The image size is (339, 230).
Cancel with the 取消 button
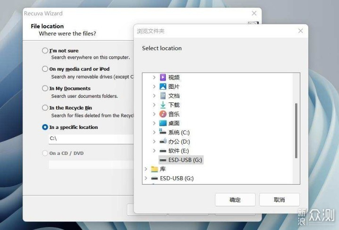[279, 200]
